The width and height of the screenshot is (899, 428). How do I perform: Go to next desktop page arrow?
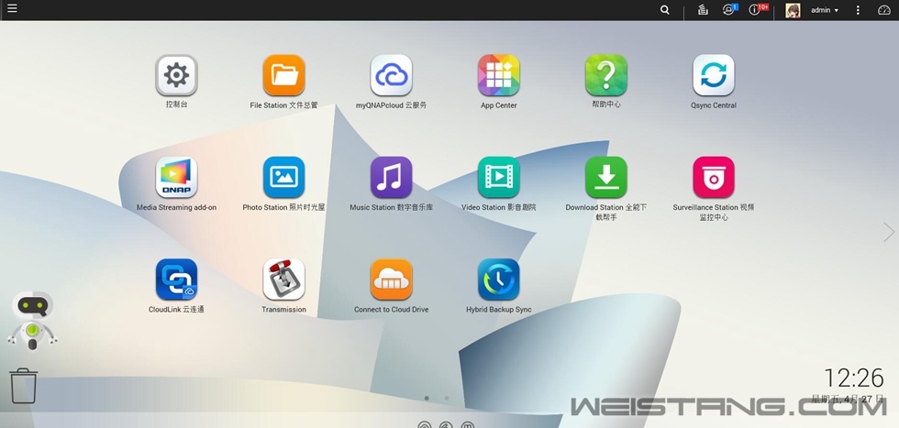tap(888, 232)
